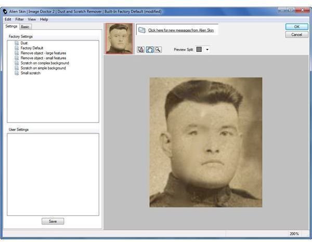Click inside the User Settings list box
Image resolution: width=312 pixels, height=242 pixels.
pyautogui.click(x=53, y=174)
